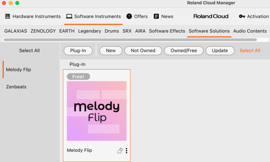The width and height of the screenshot is (270, 162).
Task: Select the Software Effects category tab
Action: click(x=167, y=31)
